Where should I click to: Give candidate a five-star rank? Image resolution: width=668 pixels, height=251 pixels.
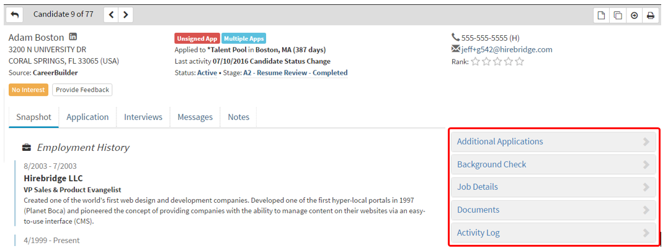click(x=520, y=61)
